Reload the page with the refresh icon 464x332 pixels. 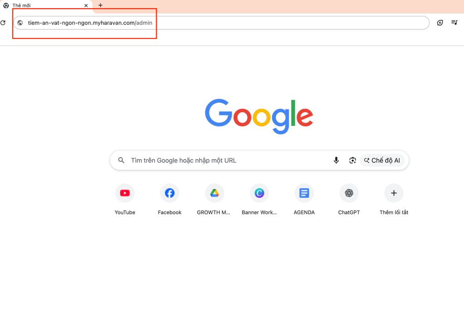tap(3, 23)
